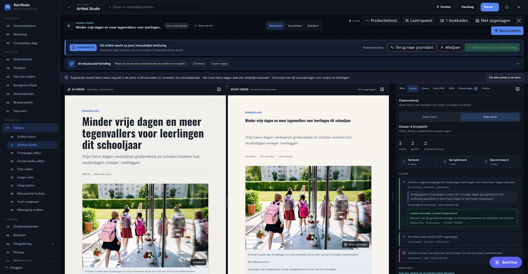The width and height of the screenshot is (528, 274).
Task: Click the Afwijzen button
Action: (450, 47)
